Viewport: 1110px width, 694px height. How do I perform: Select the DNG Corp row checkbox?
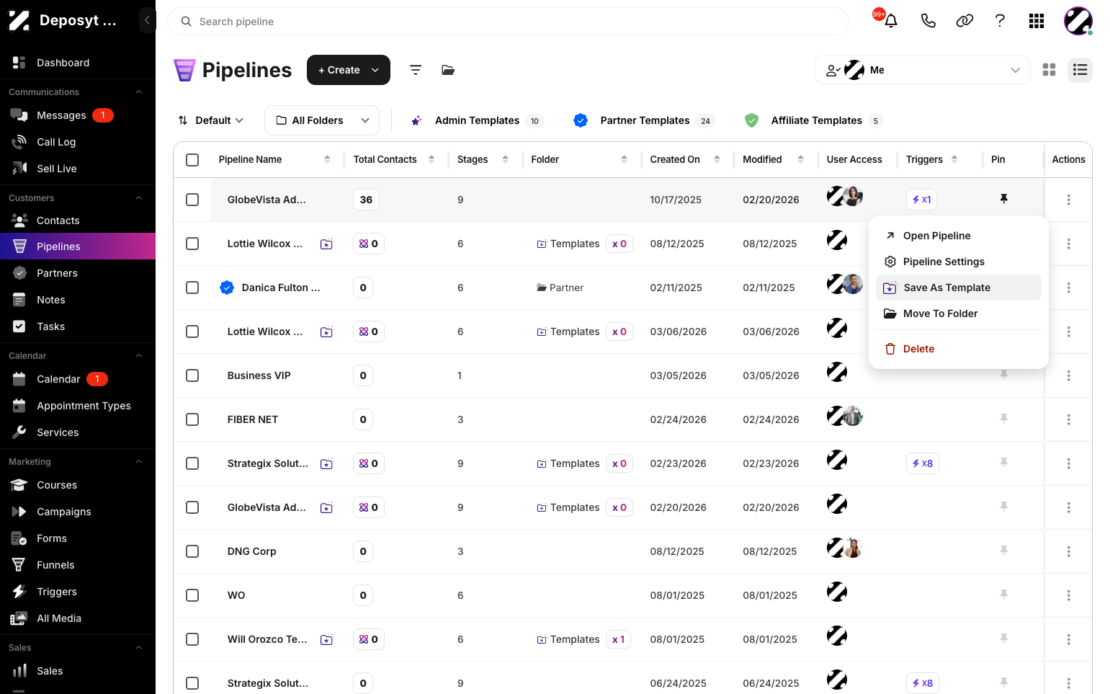(x=192, y=551)
